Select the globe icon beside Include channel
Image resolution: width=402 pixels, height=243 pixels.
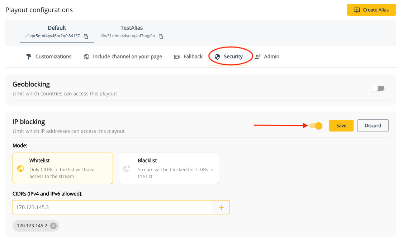click(86, 56)
